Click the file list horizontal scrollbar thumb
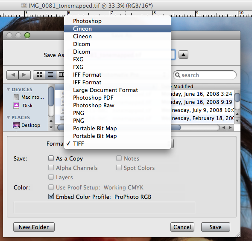 (176, 128)
